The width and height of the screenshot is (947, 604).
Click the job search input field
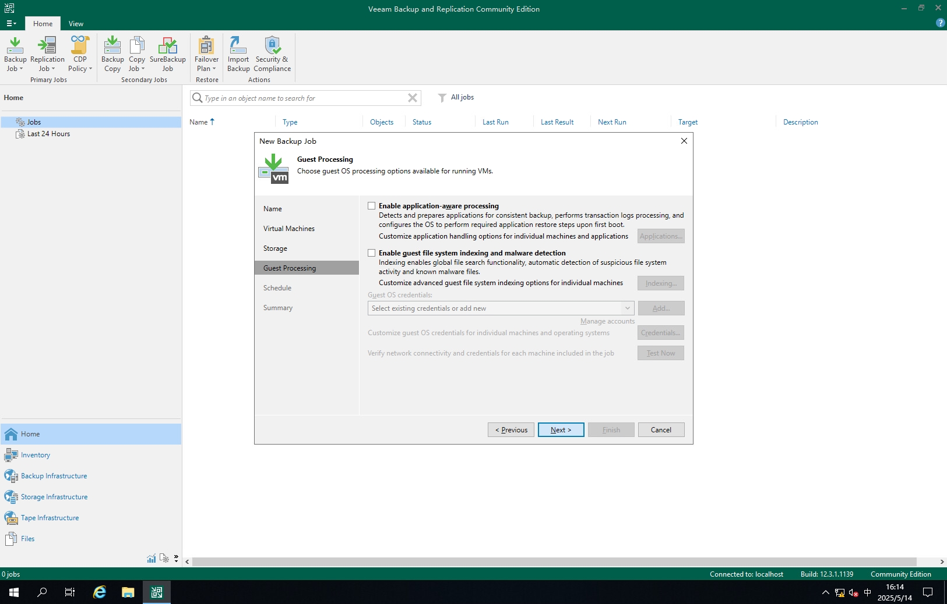point(303,98)
